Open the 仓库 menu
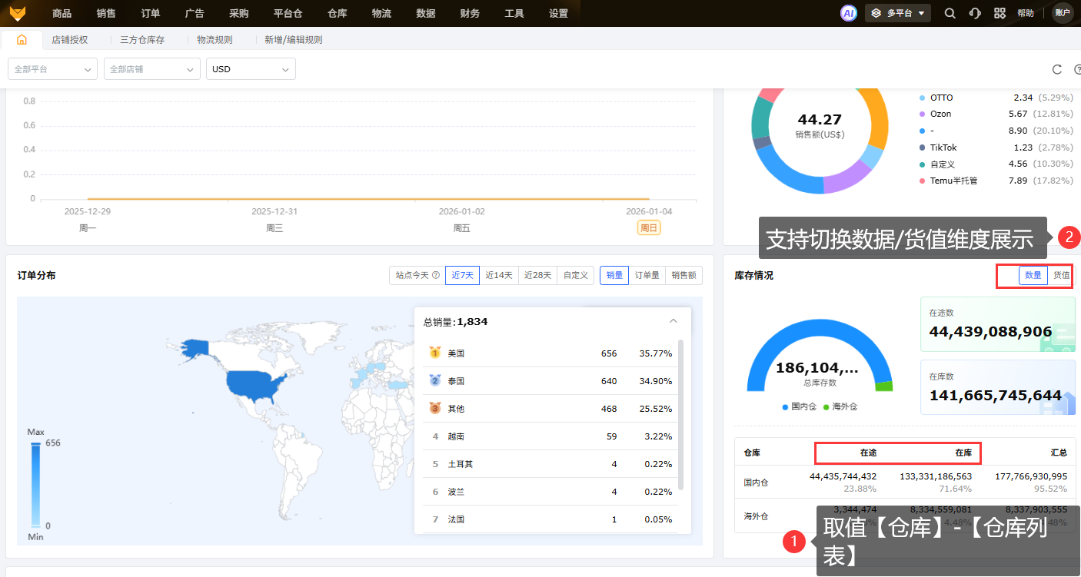Image resolution: width=1081 pixels, height=577 pixels. [338, 13]
